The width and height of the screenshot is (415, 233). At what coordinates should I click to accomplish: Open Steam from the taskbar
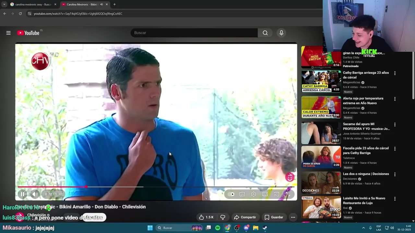point(265,228)
